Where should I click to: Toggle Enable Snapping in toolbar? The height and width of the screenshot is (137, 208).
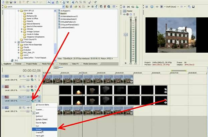coord(49,2)
